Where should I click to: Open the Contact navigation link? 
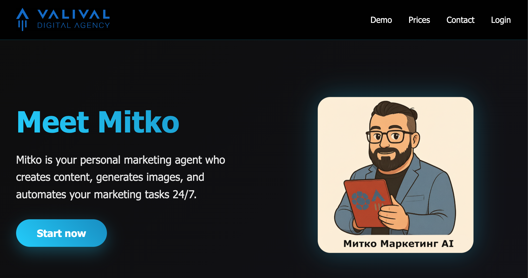(x=460, y=20)
